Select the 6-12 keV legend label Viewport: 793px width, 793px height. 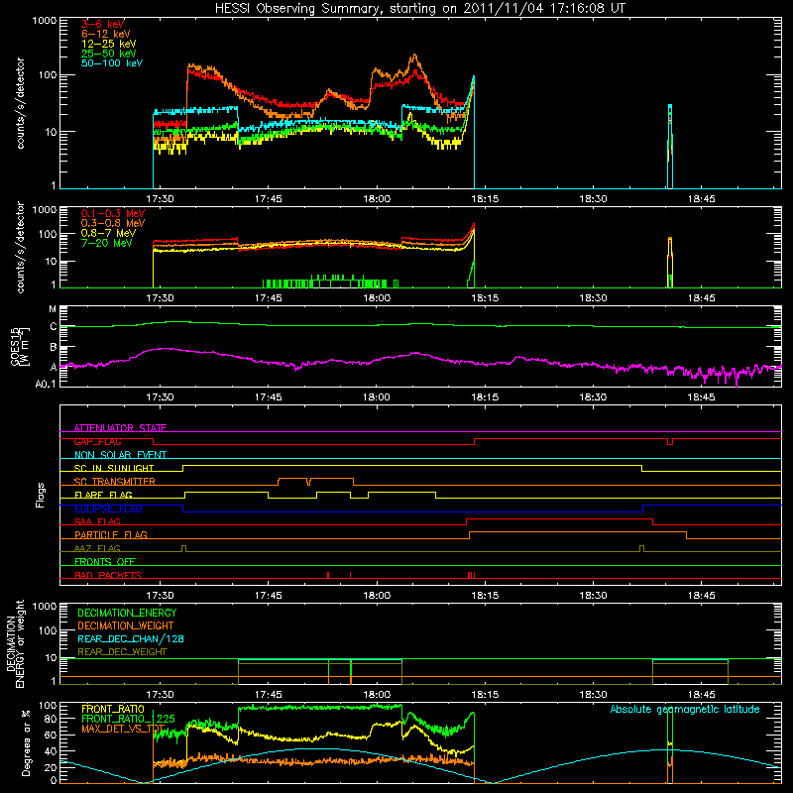tap(106, 34)
